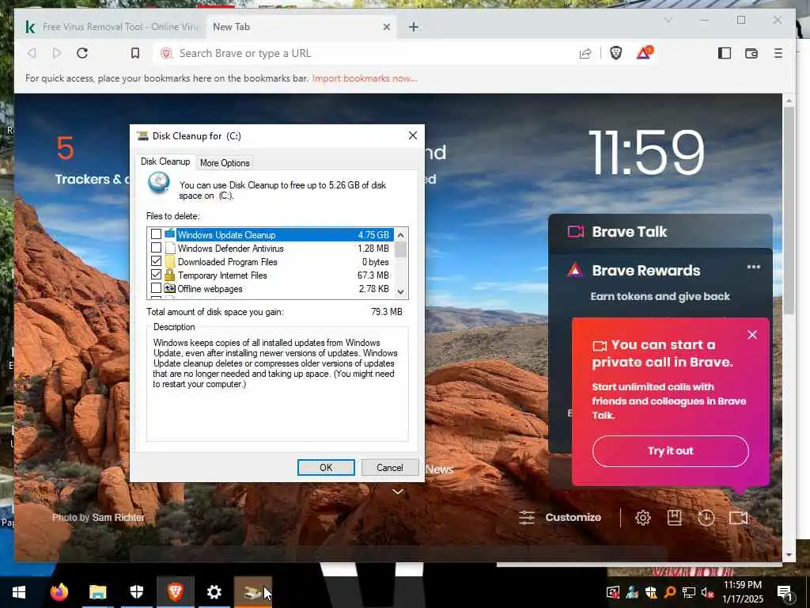Open the notification center icon

[x=785, y=593]
